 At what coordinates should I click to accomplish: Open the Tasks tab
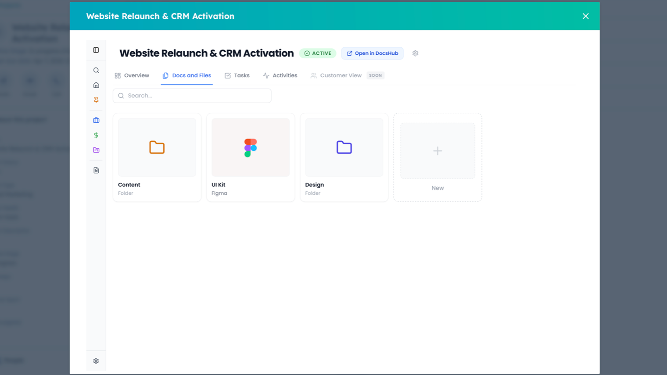(x=237, y=75)
